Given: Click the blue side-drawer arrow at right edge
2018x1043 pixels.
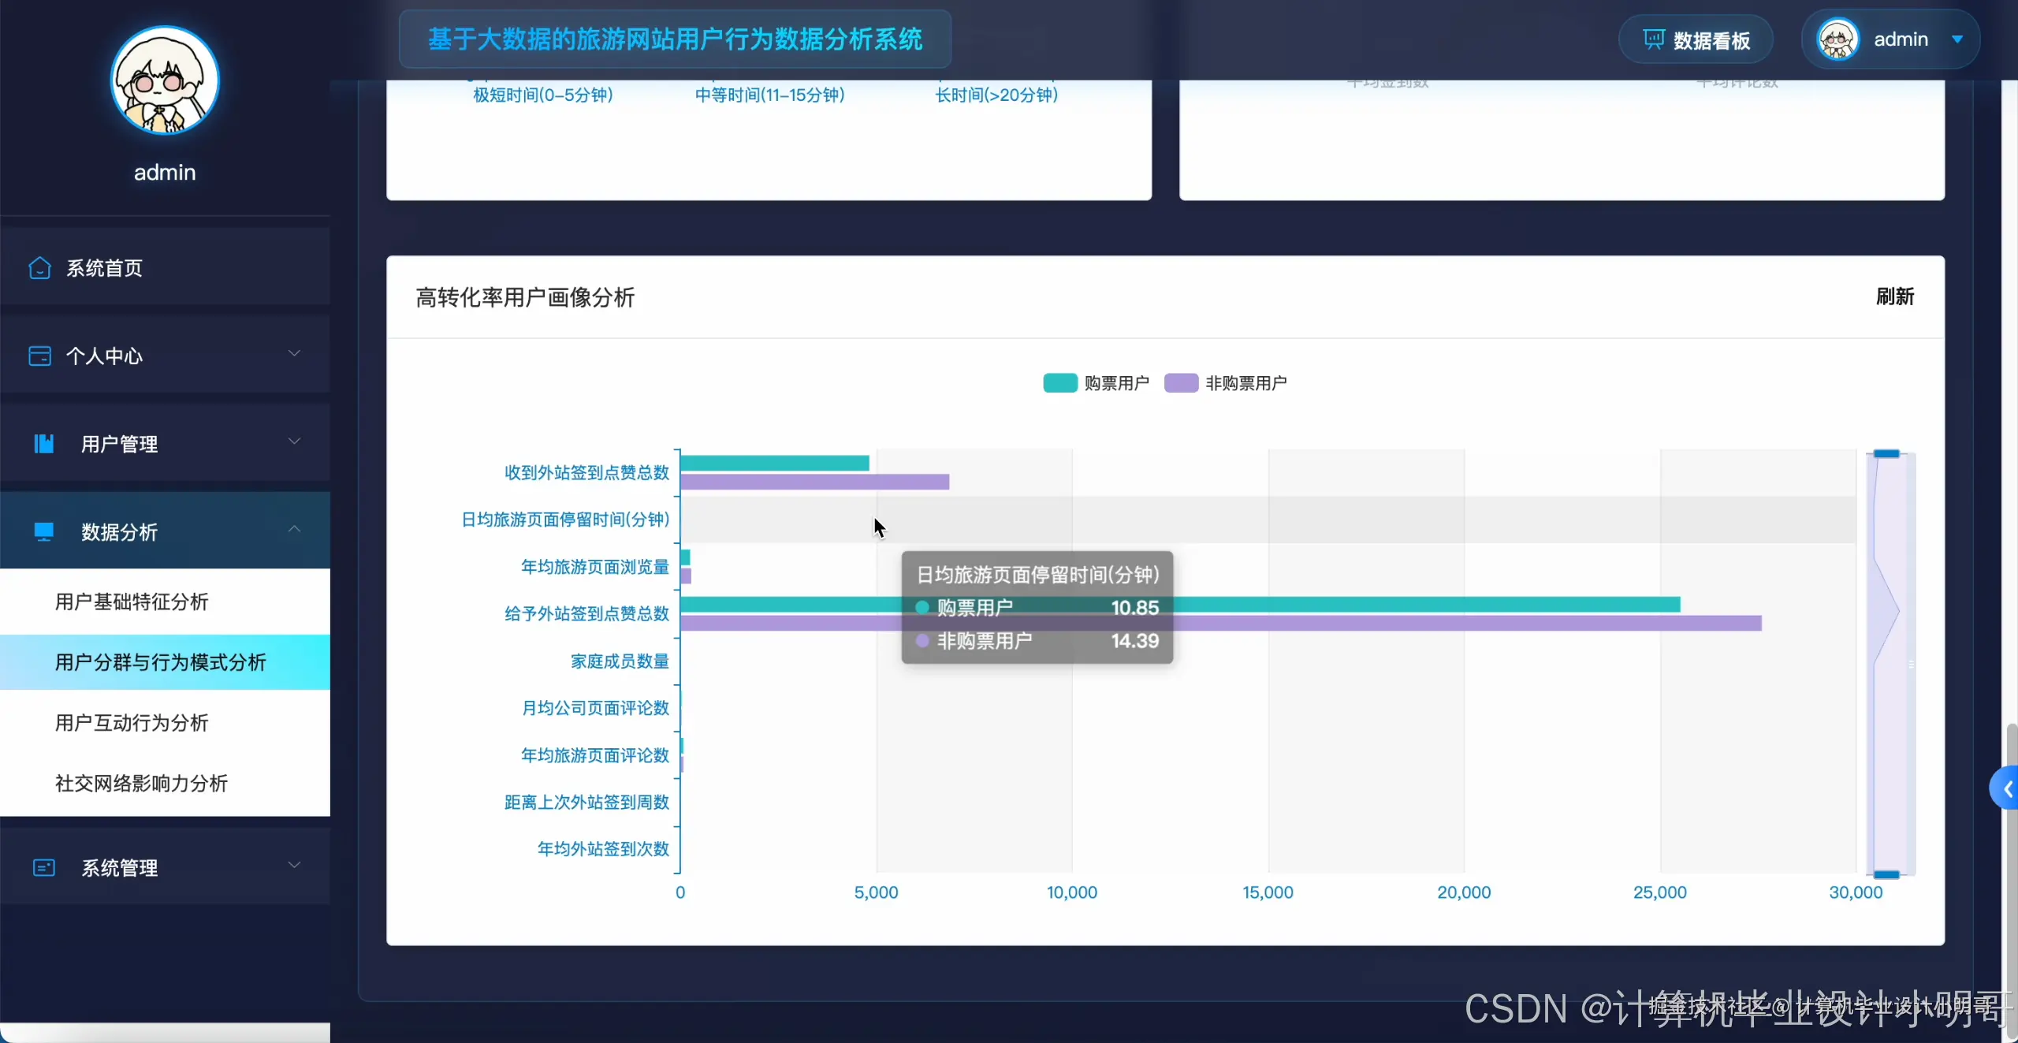Looking at the screenshot, I should pos(2007,788).
